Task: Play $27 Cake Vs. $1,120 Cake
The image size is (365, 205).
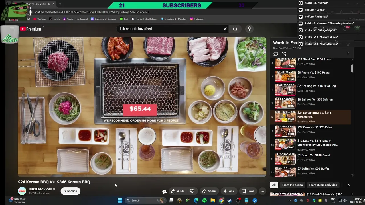Action: pos(310,130)
